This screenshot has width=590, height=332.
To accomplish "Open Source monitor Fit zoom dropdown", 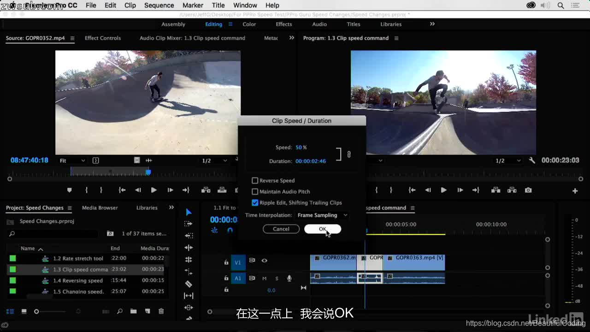I will pos(72,160).
